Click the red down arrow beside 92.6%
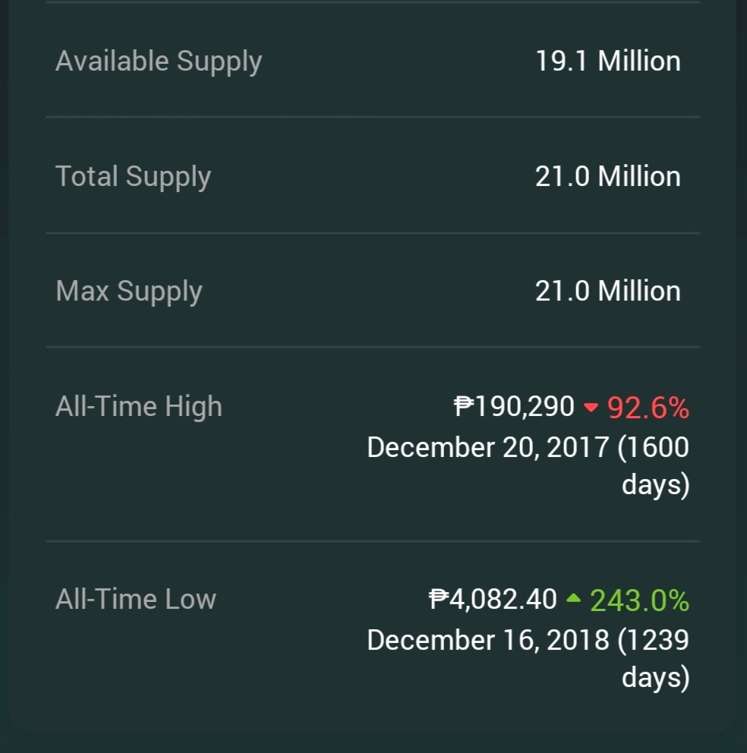747x753 pixels. tap(591, 408)
